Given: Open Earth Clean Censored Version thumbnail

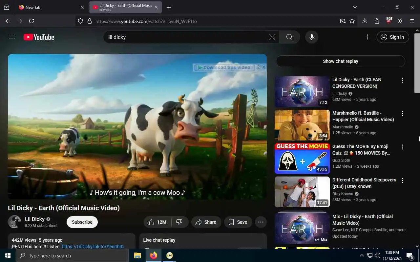Looking at the screenshot, I should pyautogui.click(x=302, y=92).
